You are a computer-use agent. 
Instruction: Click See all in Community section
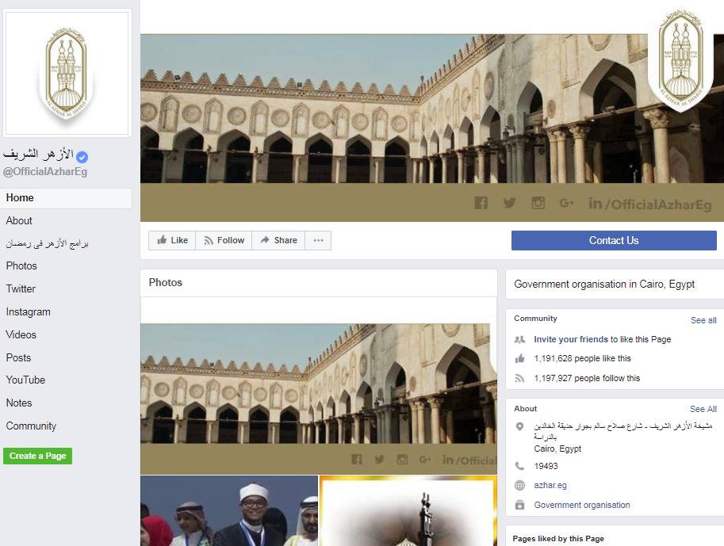point(703,320)
